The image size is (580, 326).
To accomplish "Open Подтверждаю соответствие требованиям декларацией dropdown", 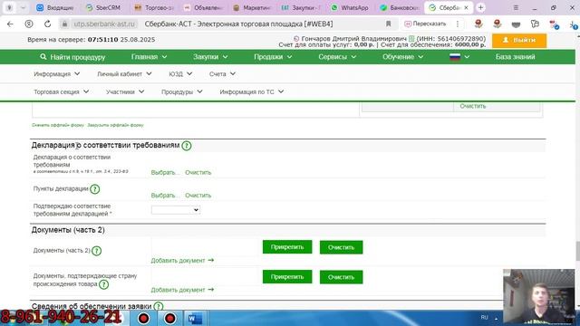I will (176, 210).
